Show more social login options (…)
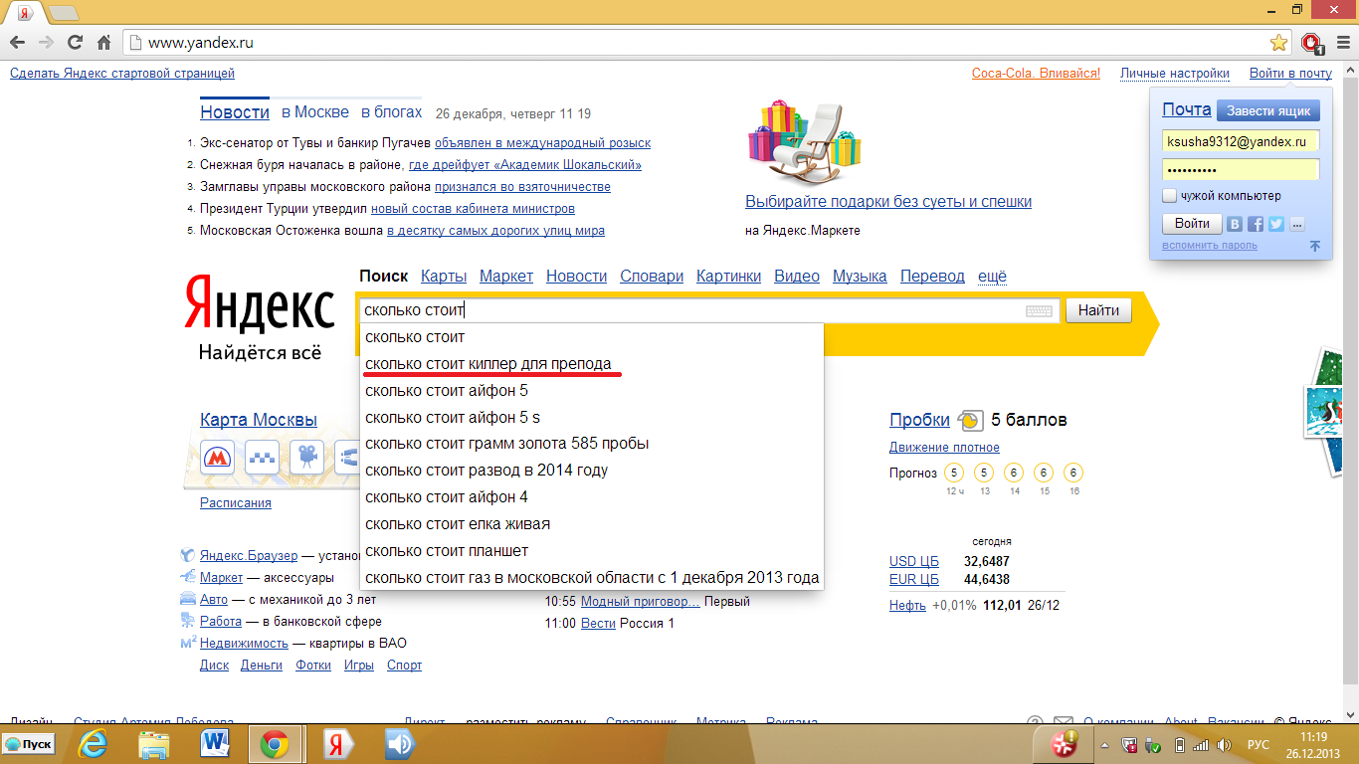The width and height of the screenshot is (1359, 764). tap(1296, 224)
